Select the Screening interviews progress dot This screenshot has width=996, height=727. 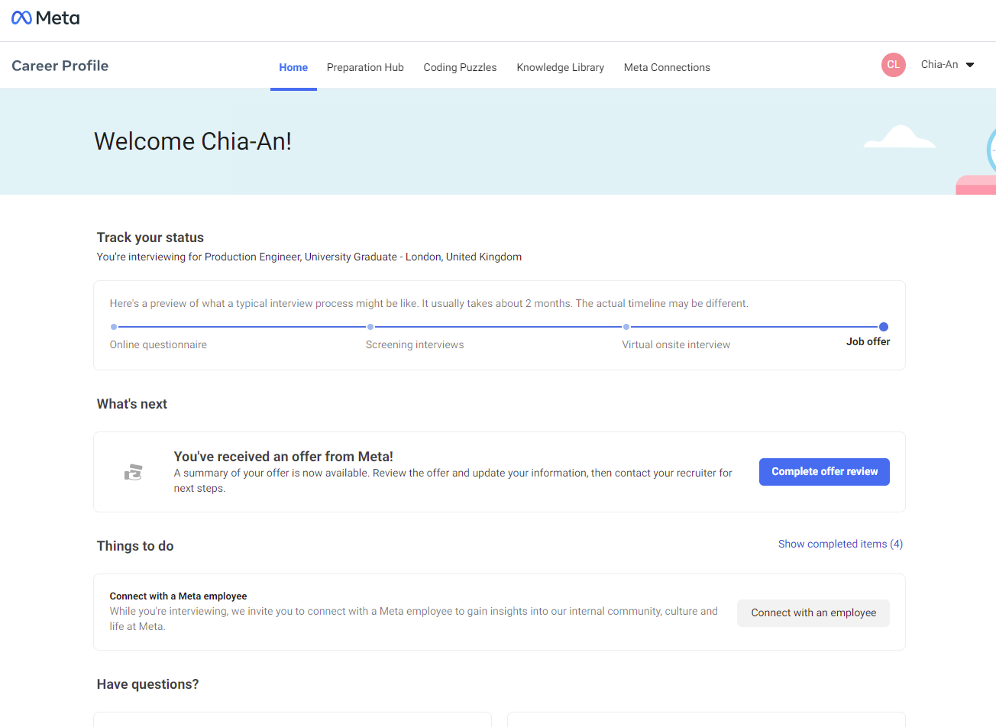click(370, 327)
